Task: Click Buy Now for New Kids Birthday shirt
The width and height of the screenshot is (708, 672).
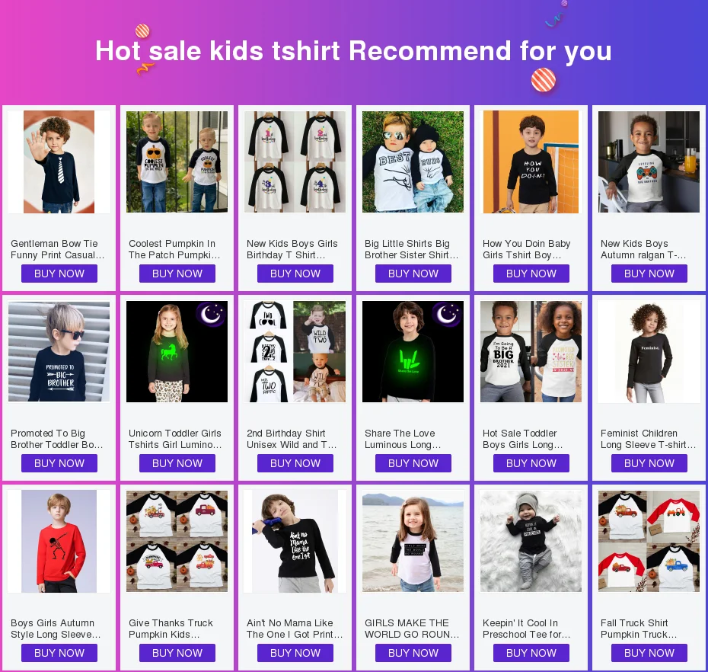Action: [x=295, y=274]
